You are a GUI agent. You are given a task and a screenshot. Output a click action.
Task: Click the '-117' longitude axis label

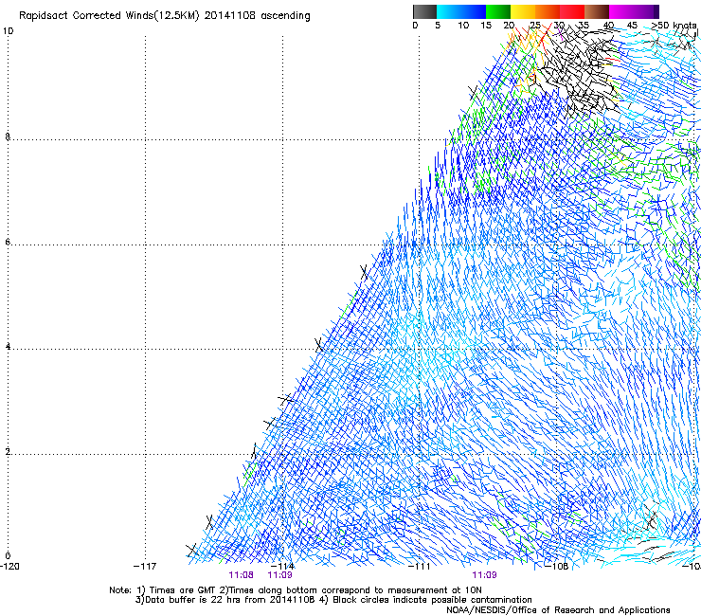click(145, 567)
